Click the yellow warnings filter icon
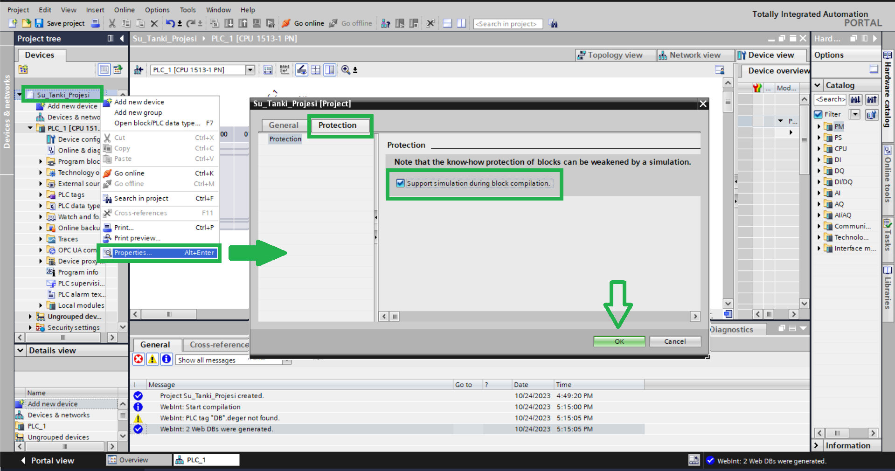Screen dimensions: 895x471 pyautogui.click(x=153, y=359)
